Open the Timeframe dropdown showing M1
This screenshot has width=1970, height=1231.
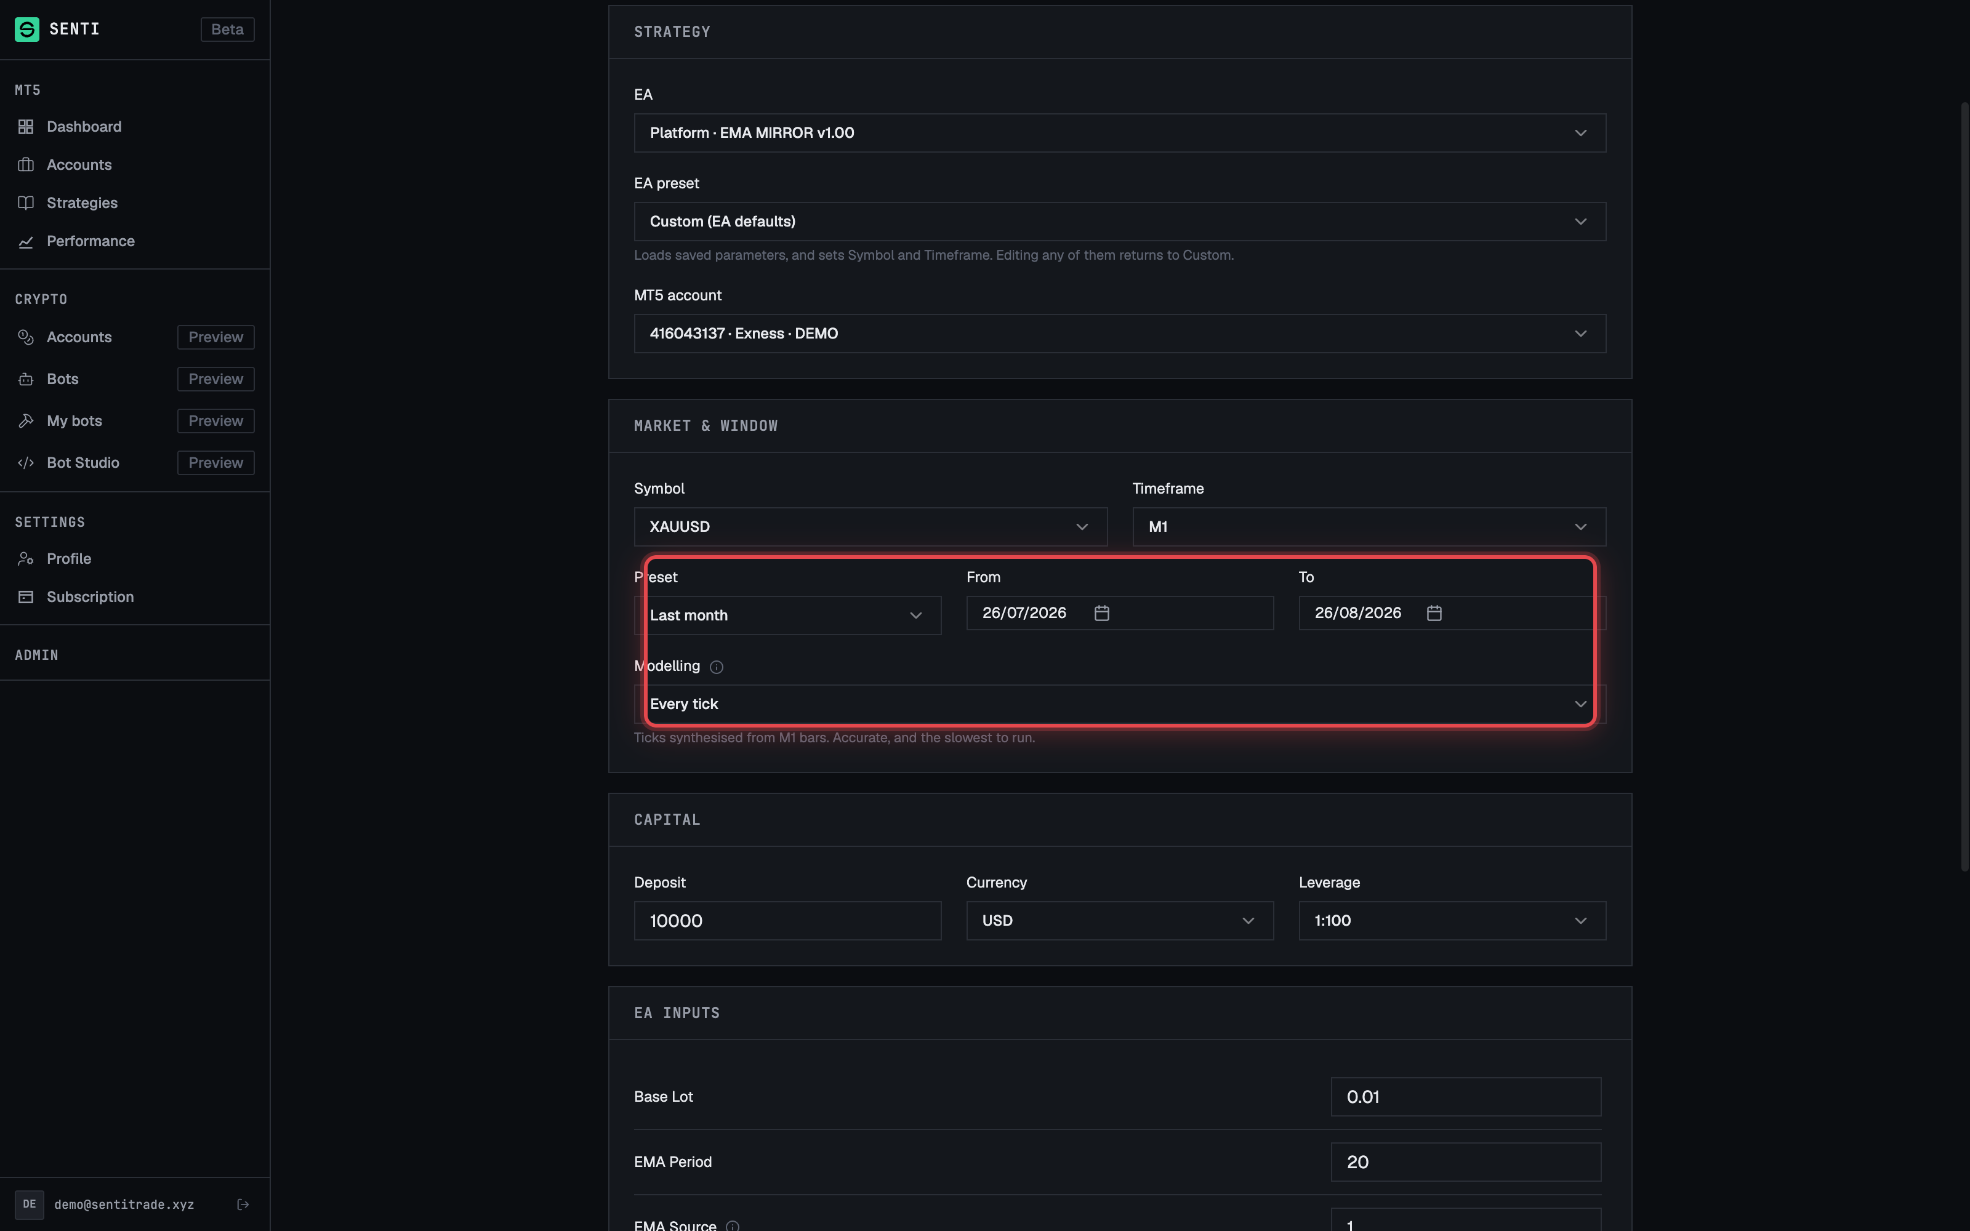(1369, 527)
